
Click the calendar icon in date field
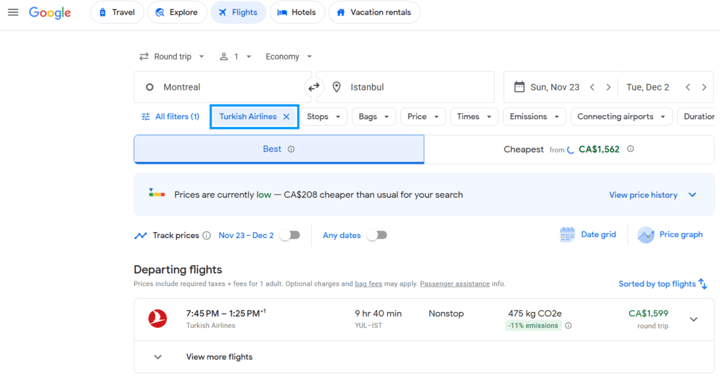point(519,87)
